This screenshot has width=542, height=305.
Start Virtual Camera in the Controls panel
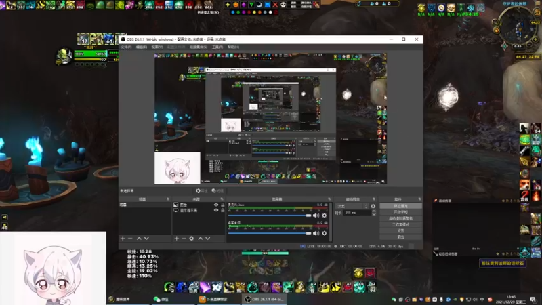400,218
